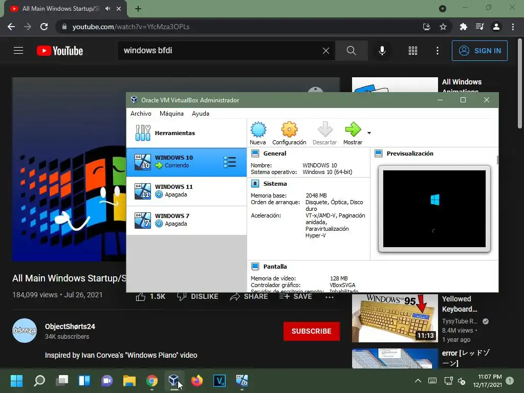
Task: Clear the YouTube search text
Action: tap(326, 51)
